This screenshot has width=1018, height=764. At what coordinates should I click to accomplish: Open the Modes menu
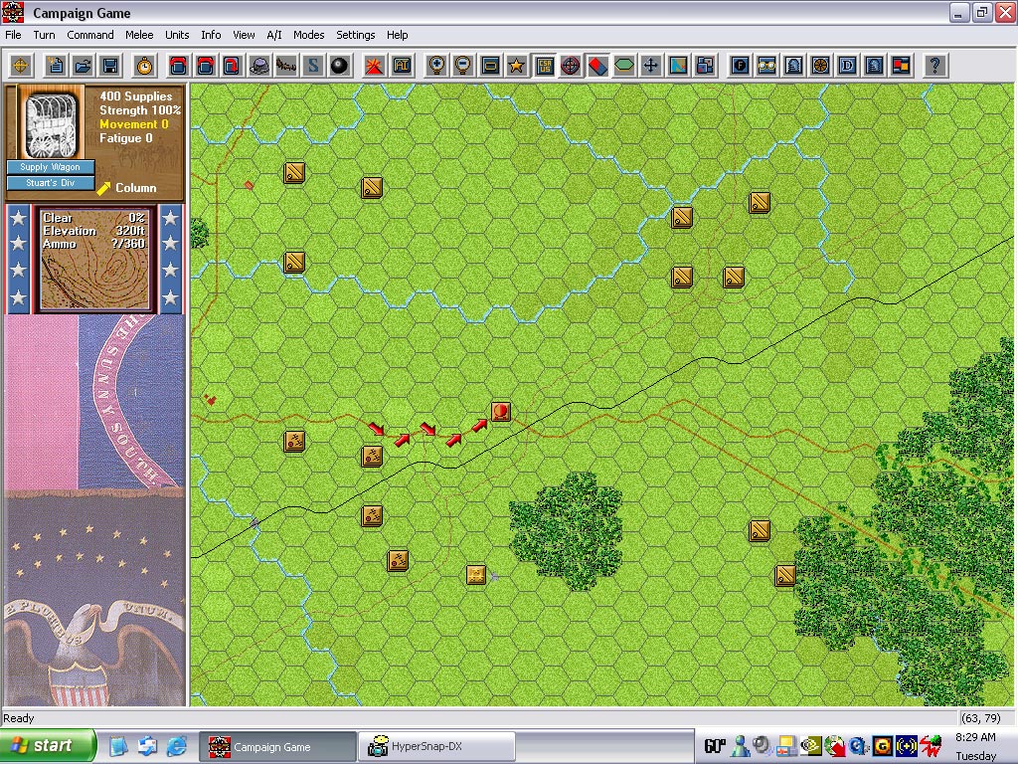coord(308,35)
